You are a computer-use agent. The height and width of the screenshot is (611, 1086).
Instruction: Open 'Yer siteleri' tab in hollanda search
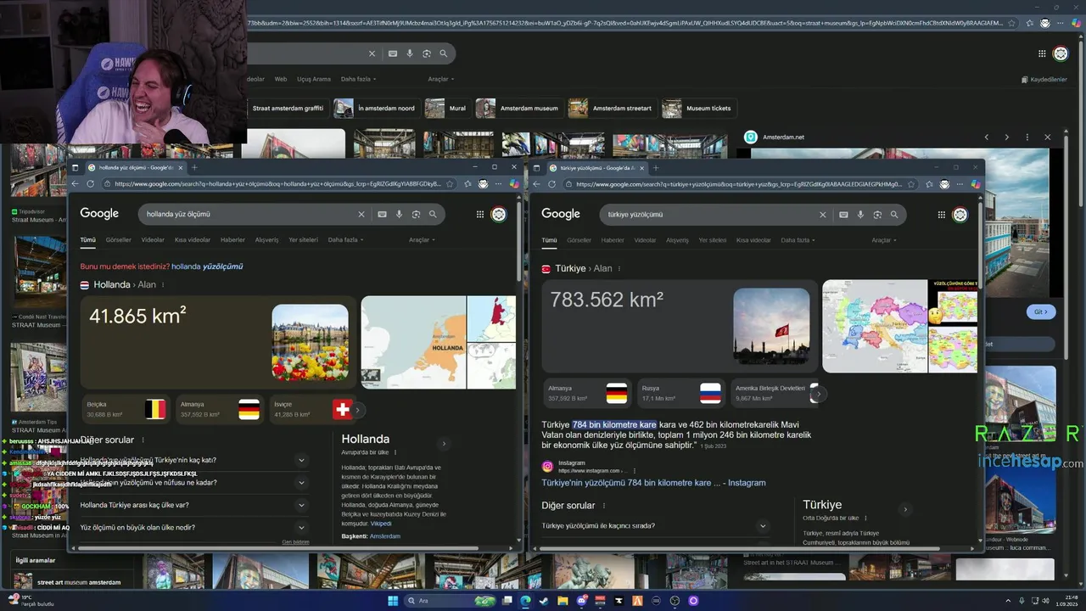tap(304, 240)
